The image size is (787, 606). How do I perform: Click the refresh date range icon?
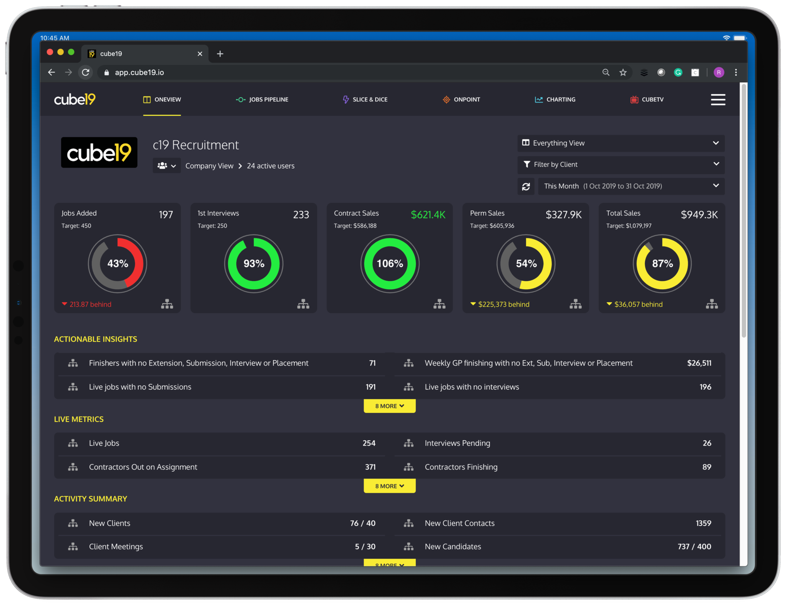tap(526, 186)
